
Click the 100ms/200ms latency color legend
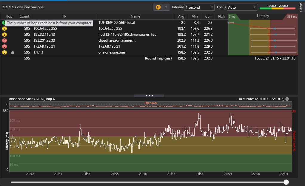click(x=277, y=7)
